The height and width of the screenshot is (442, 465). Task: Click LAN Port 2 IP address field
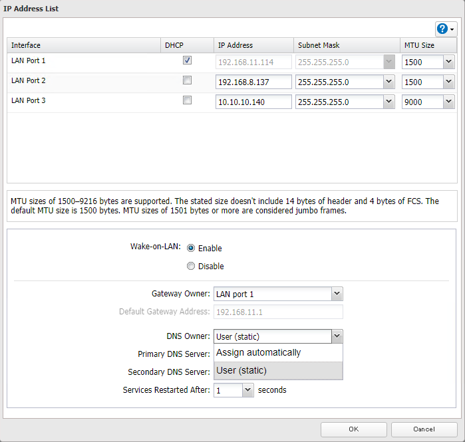pos(253,82)
